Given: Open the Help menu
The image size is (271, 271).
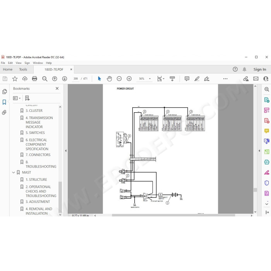Looking at the screenshot, I should pos(49,63).
